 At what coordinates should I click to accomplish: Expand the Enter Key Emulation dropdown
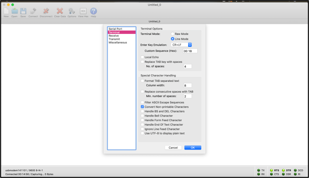click(181, 45)
